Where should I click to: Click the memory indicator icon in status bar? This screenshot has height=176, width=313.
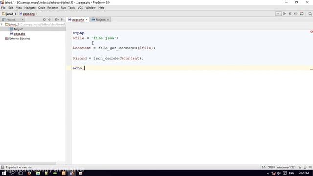310,167
